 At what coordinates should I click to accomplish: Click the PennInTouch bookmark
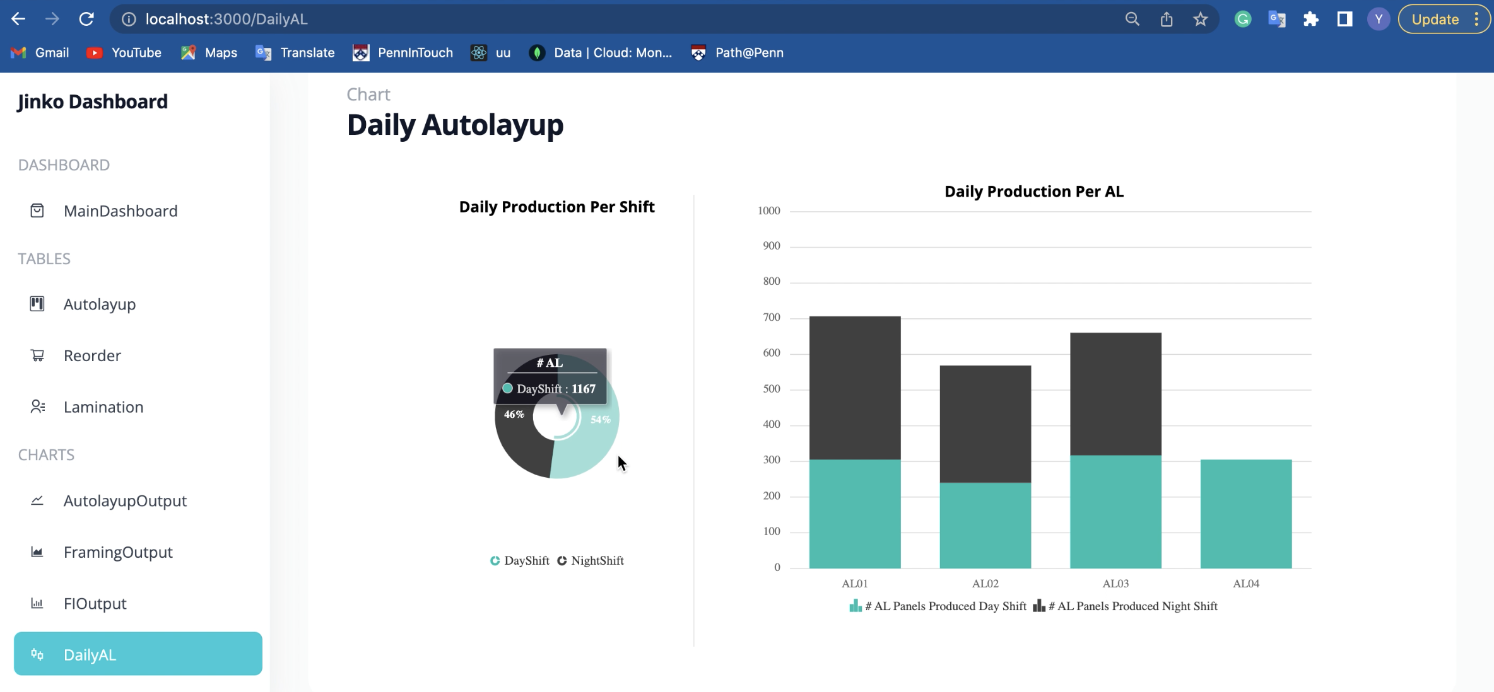(403, 52)
